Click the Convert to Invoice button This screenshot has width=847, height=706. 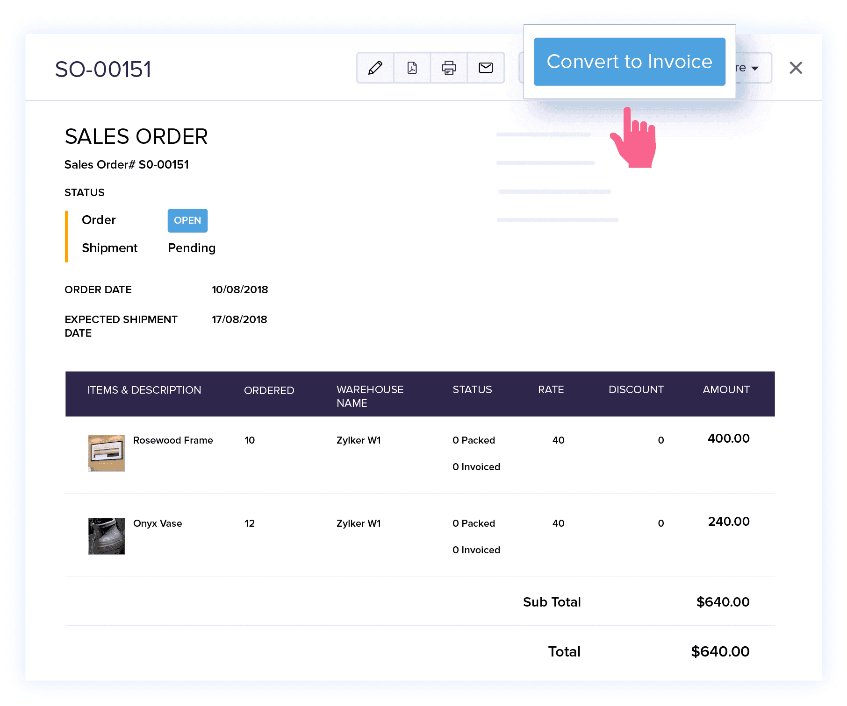tap(629, 62)
